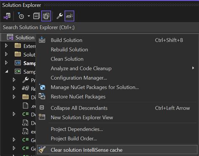
Task: Select the XML file icon next to 'ex'
Action: 25,131
